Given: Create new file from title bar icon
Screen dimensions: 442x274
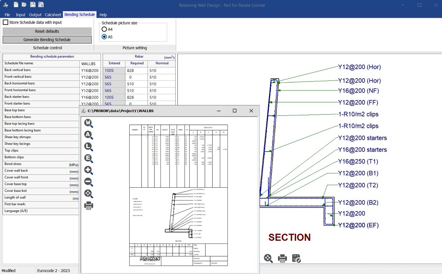Looking at the screenshot, I should pos(16,5).
